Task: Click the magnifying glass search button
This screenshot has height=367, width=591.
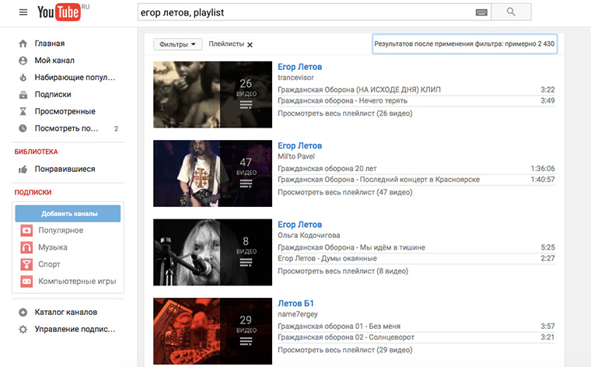Action: pyautogui.click(x=511, y=12)
